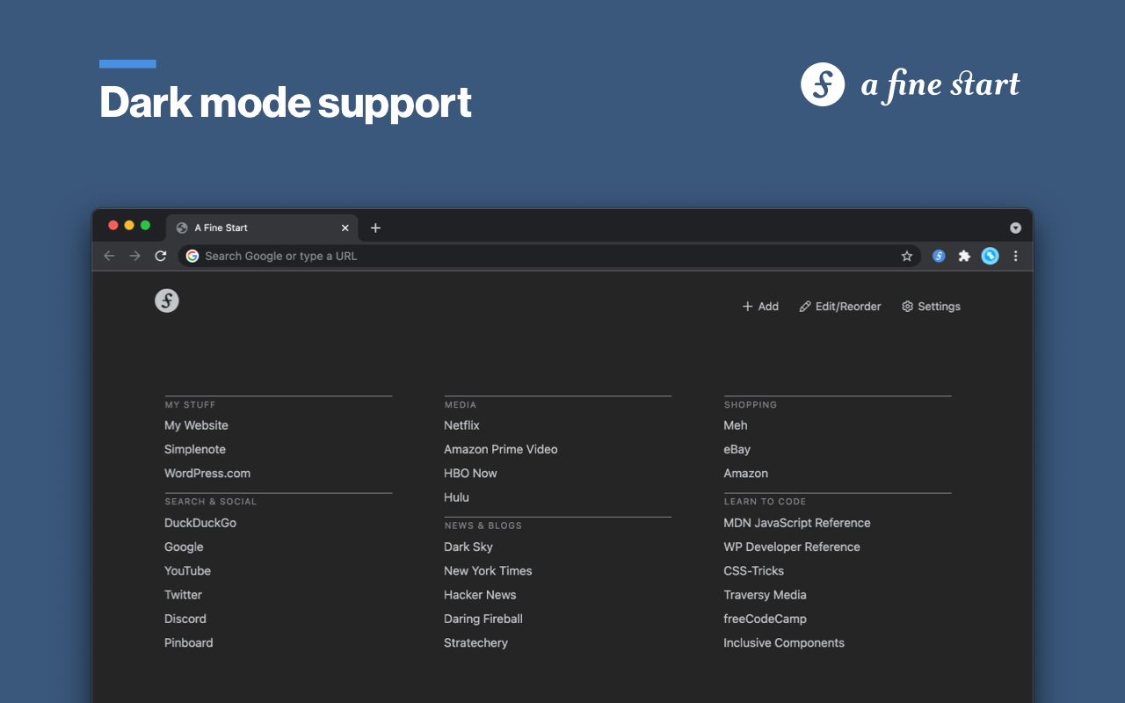This screenshot has height=703, width=1125.
Task: Open the WordPress.com link
Action: [207, 473]
